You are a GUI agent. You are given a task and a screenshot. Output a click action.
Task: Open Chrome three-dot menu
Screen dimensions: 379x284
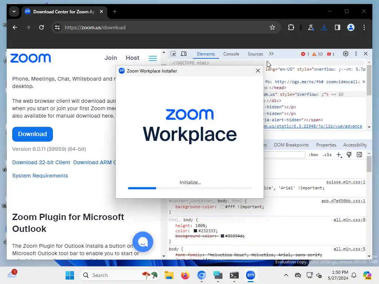pos(364,27)
